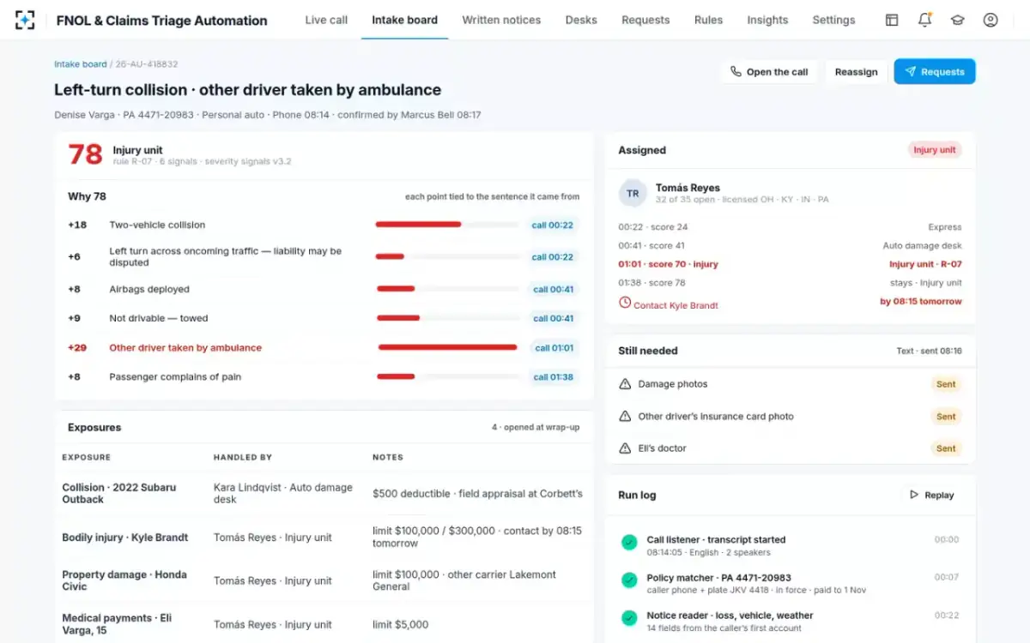Click warning icon beside Other driver's insurance card

[625, 417]
